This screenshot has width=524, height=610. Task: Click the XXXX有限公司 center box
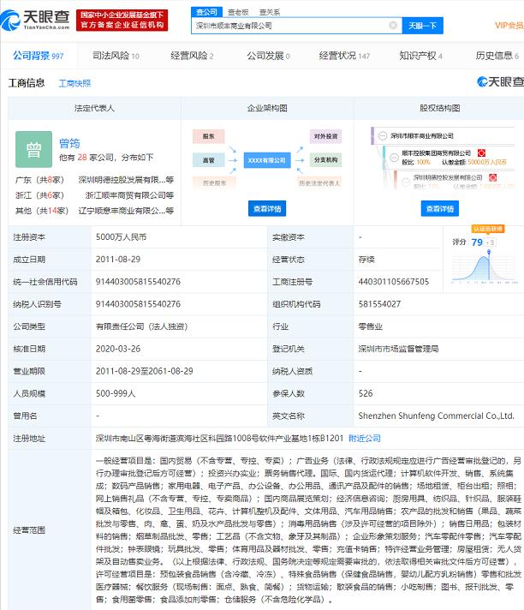pos(267,160)
